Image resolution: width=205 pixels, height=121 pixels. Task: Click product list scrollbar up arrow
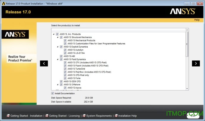tap(187, 30)
